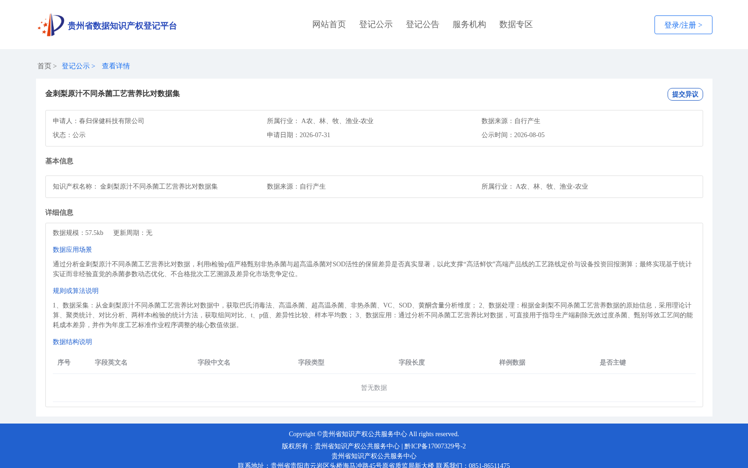
Task: Open 登记公告 navigation item
Action: click(423, 24)
